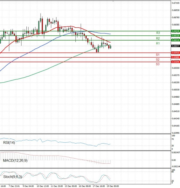This screenshot has height=188, width=180.
Task: Click the S1 support level label
Action: click(157, 55)
